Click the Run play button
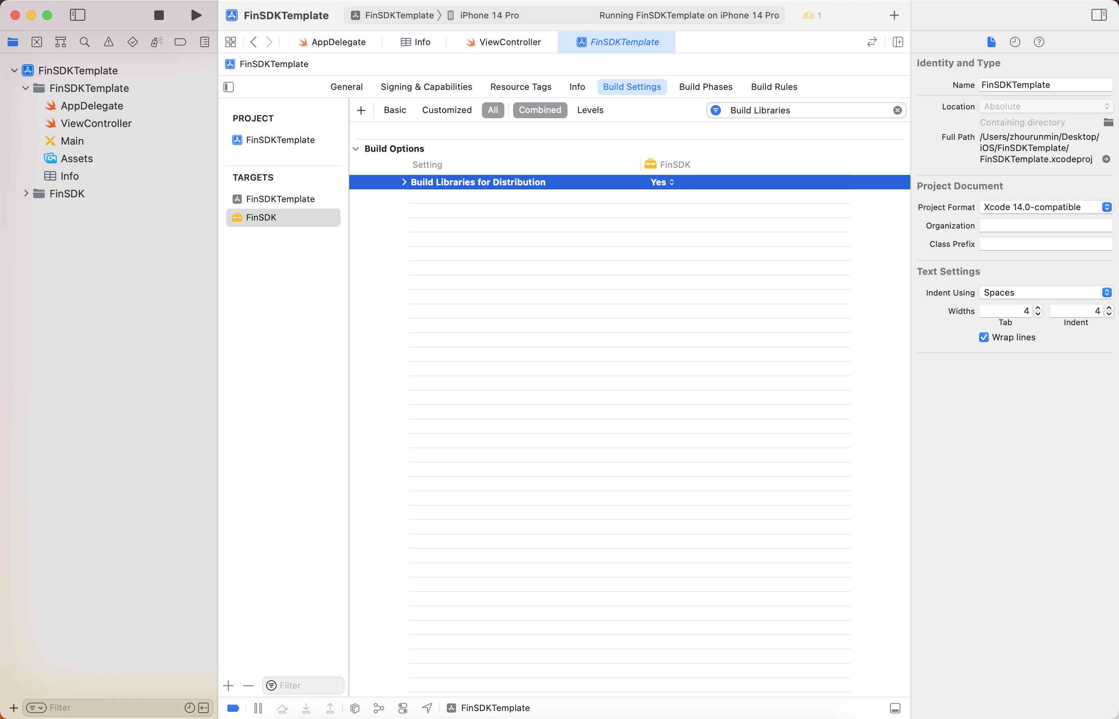 click(x=196, y=16)
